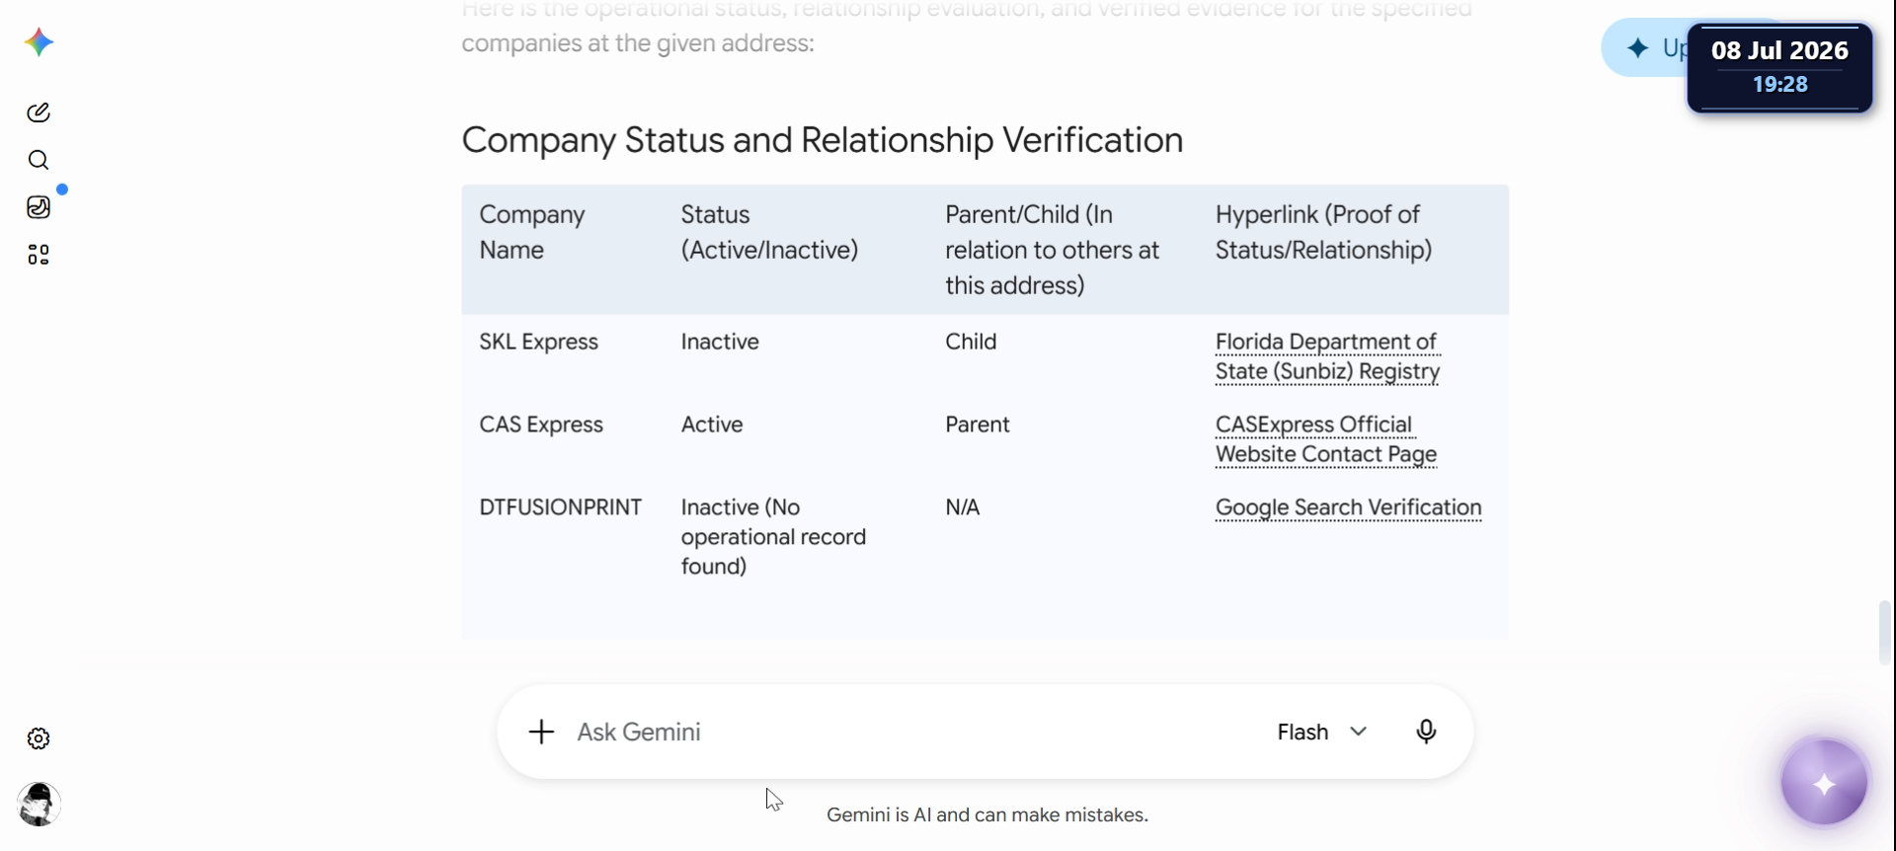Screen dimensions: 1896x851
Task: Open the user profile avatar
Action: (x=39, y=805)
